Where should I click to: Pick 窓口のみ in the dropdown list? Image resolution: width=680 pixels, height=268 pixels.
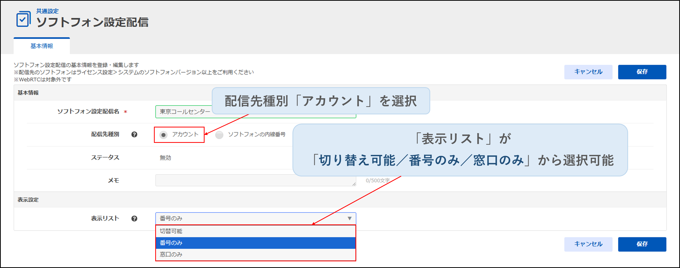pos(255,254)
